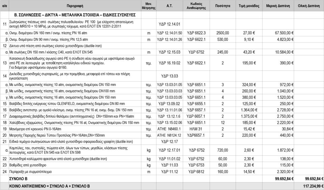
Task: Click the 'Περιγραφή' column header
Action: 75,6
